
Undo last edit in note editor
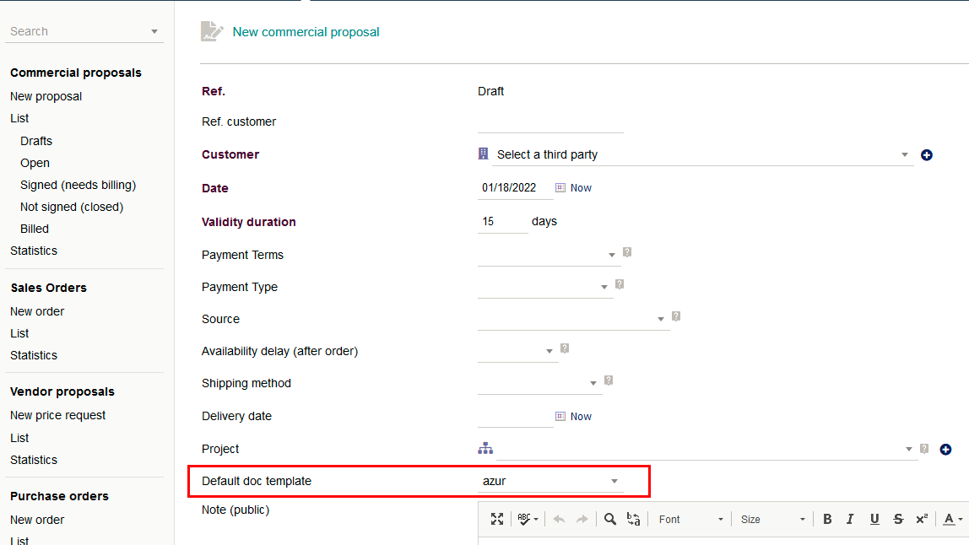[x=560, y=519]
